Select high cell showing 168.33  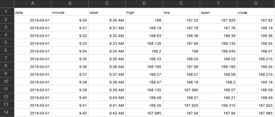(144, 58)
